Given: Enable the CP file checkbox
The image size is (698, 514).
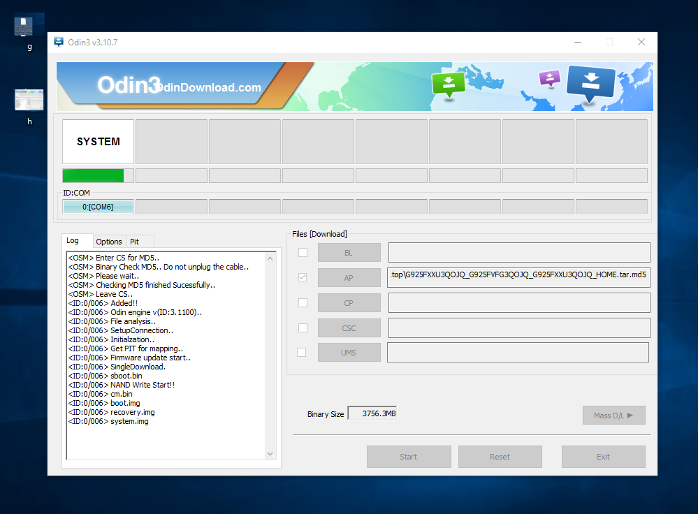Looking at the screenshot, I should point(303,302).
